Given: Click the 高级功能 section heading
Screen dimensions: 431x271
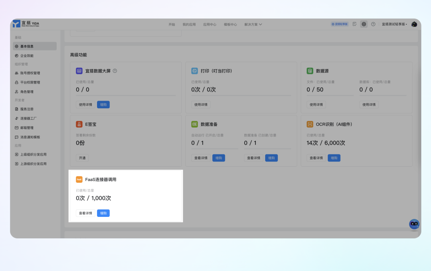Looking at the screenshot, I should coord(78,55).
